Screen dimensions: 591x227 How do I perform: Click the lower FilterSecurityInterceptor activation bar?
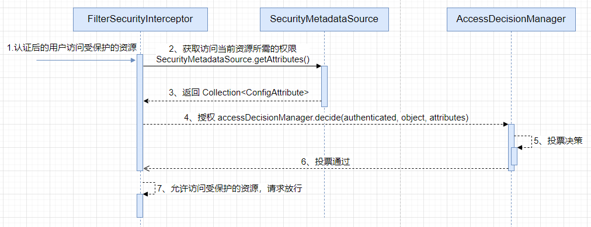point(140,205)
